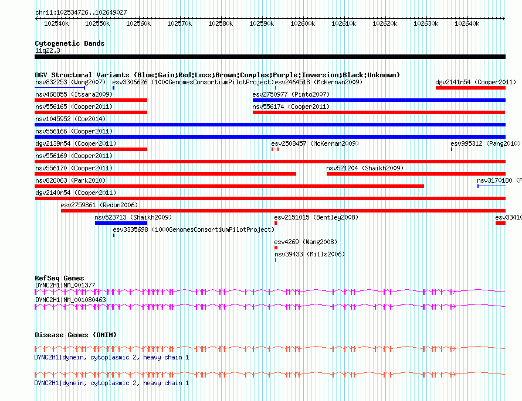Click the nsv523713 blue gain bar

coord(121,223)
